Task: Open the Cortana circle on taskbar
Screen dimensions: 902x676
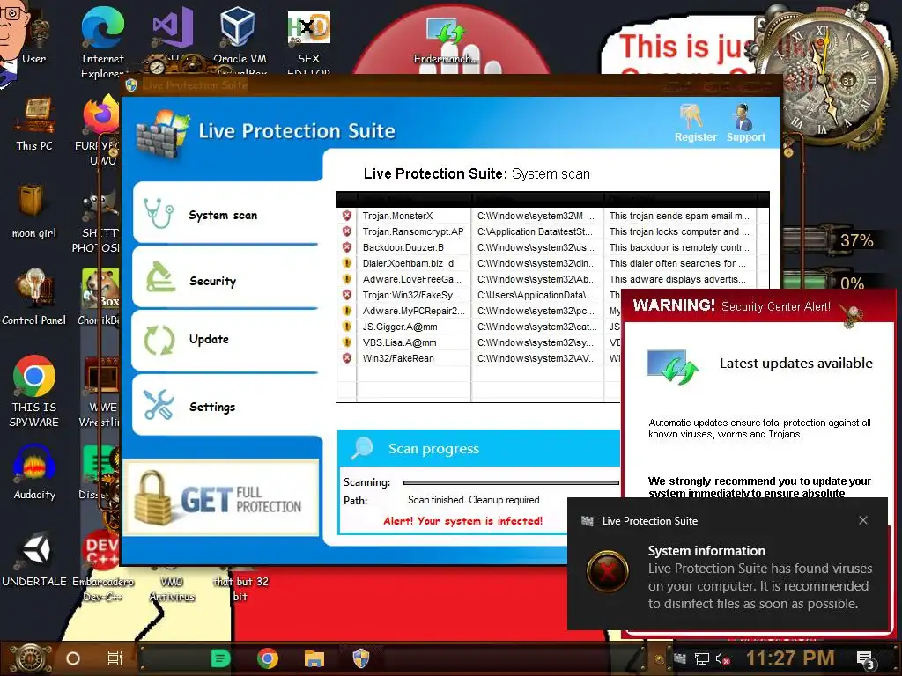Action: [73, 658]
